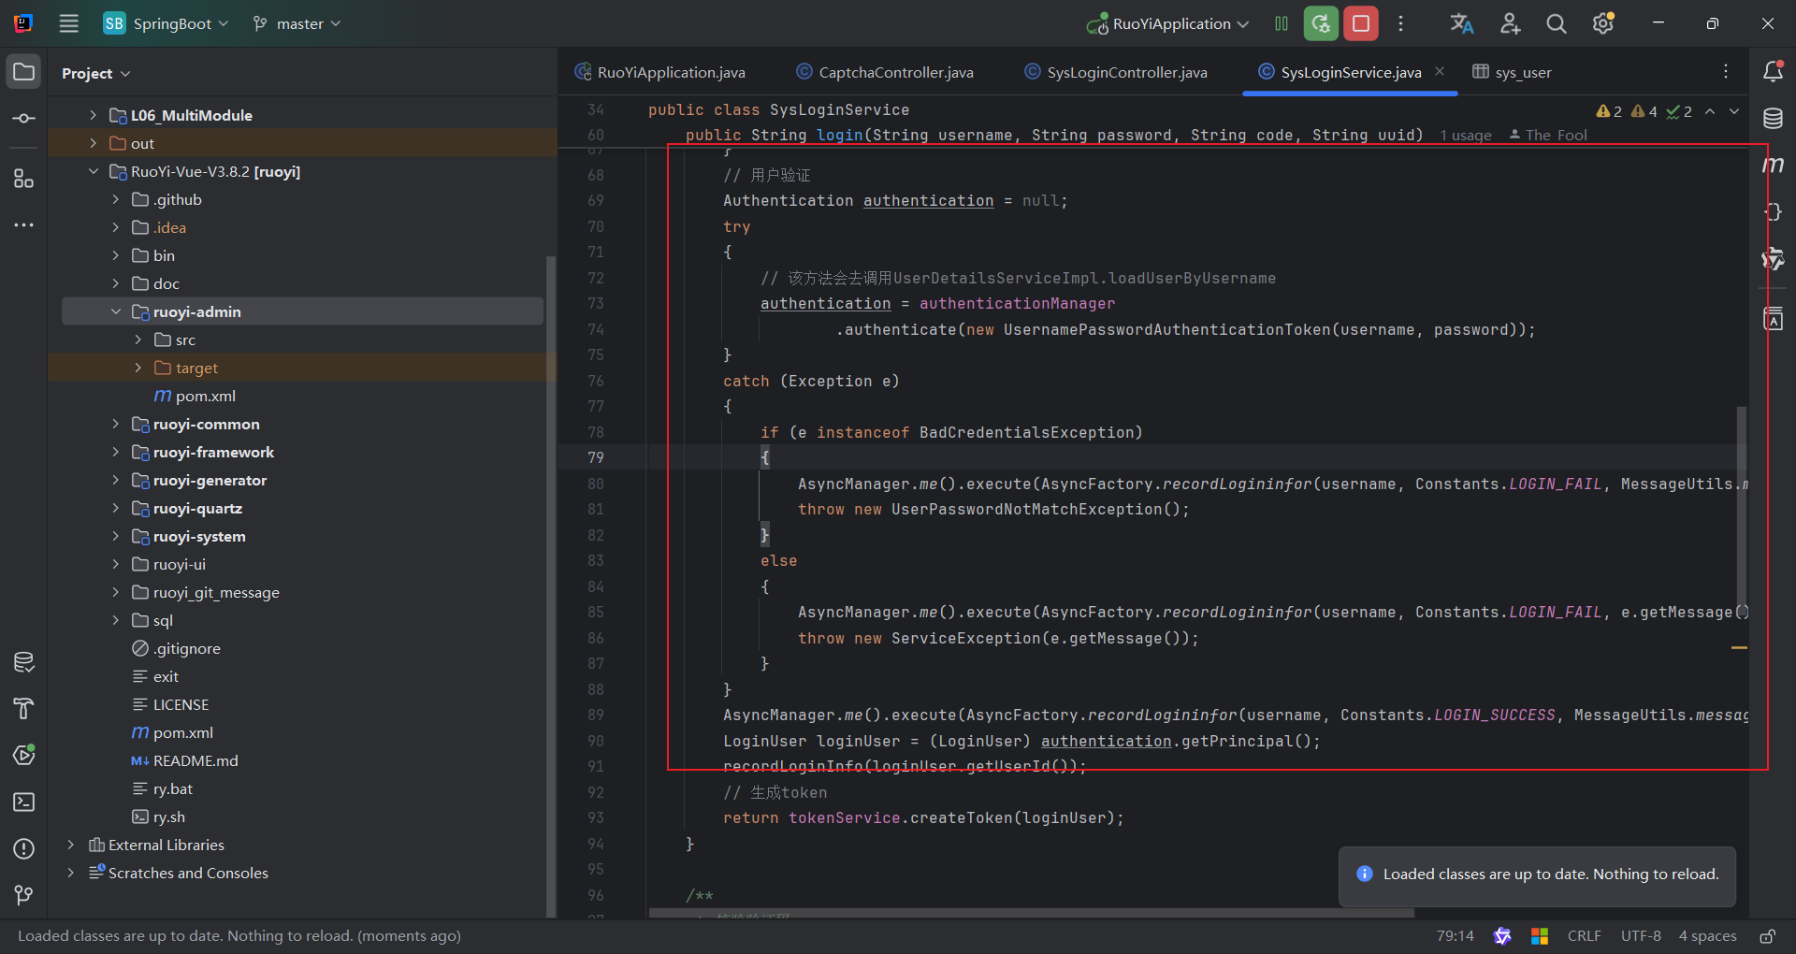
Task: Open the Structure tool window
Action: (x=24, y=178)
